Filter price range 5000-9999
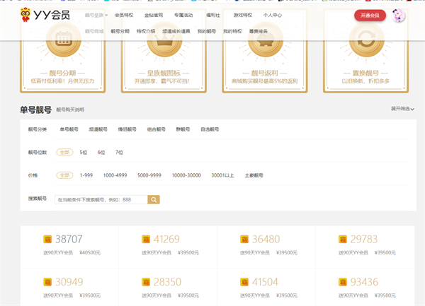 tap(149, 175)
